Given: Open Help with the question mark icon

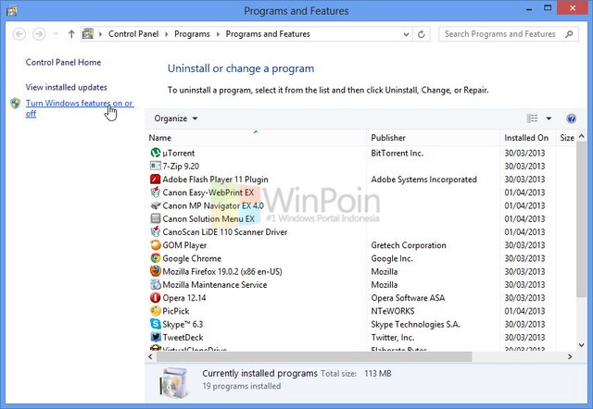Looking at the screenshot, I should click(x=571, y=118).
